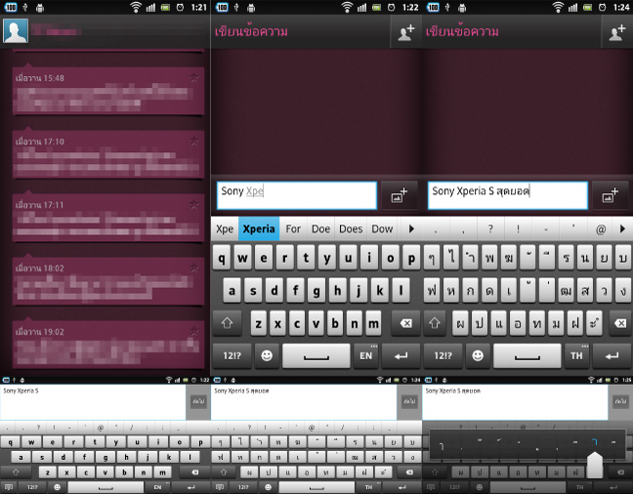Image resolution: width=633 pixels, height=494 pixels.
Task: Choose the highlighted 'Xperia' word suggestion
Action: 259,228
